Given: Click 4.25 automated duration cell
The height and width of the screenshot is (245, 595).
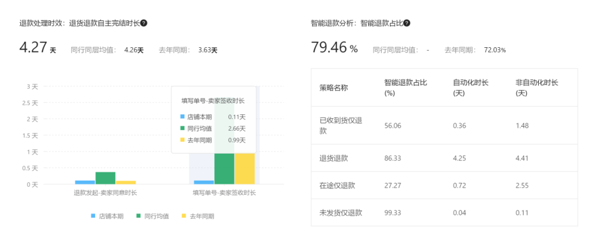Looking at the screenshot, I should pos(459,158).
